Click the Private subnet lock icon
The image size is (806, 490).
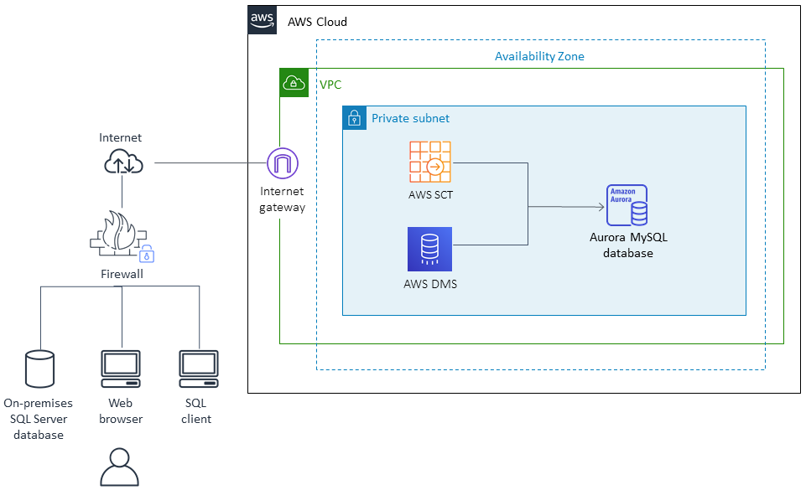(x=354, y=118)
